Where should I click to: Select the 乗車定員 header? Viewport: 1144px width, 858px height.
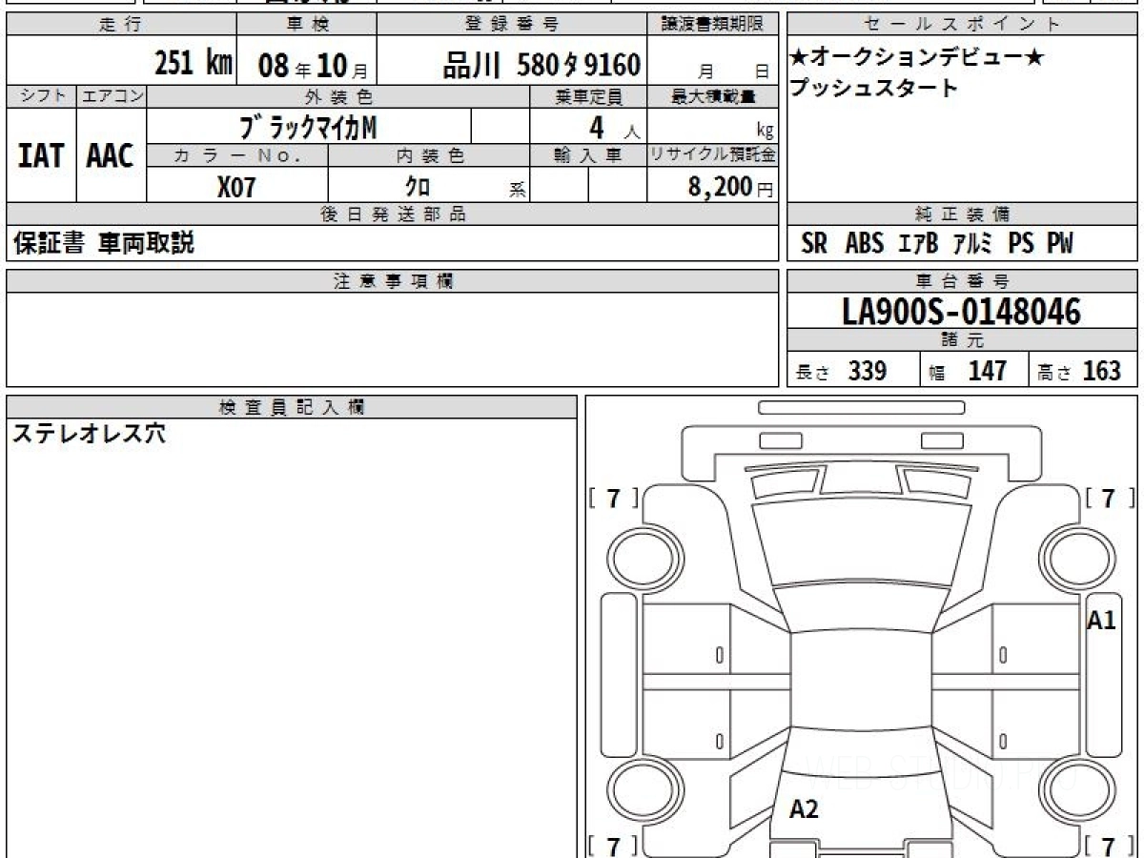click(588, 96)
